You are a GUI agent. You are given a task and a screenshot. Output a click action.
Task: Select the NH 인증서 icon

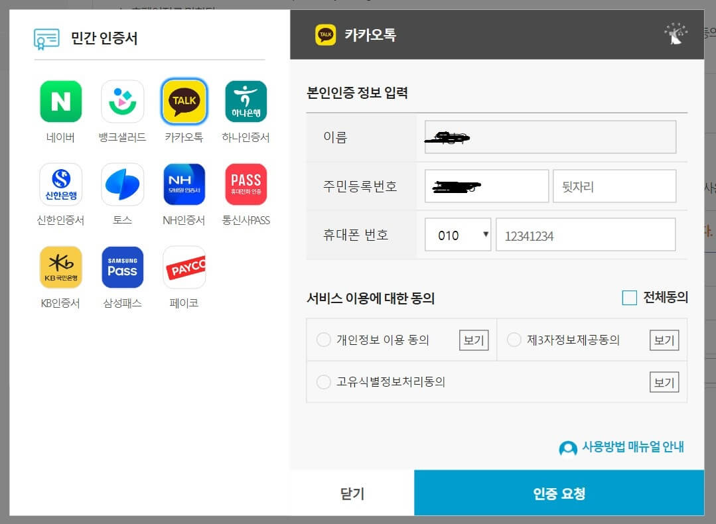(184, 184)
